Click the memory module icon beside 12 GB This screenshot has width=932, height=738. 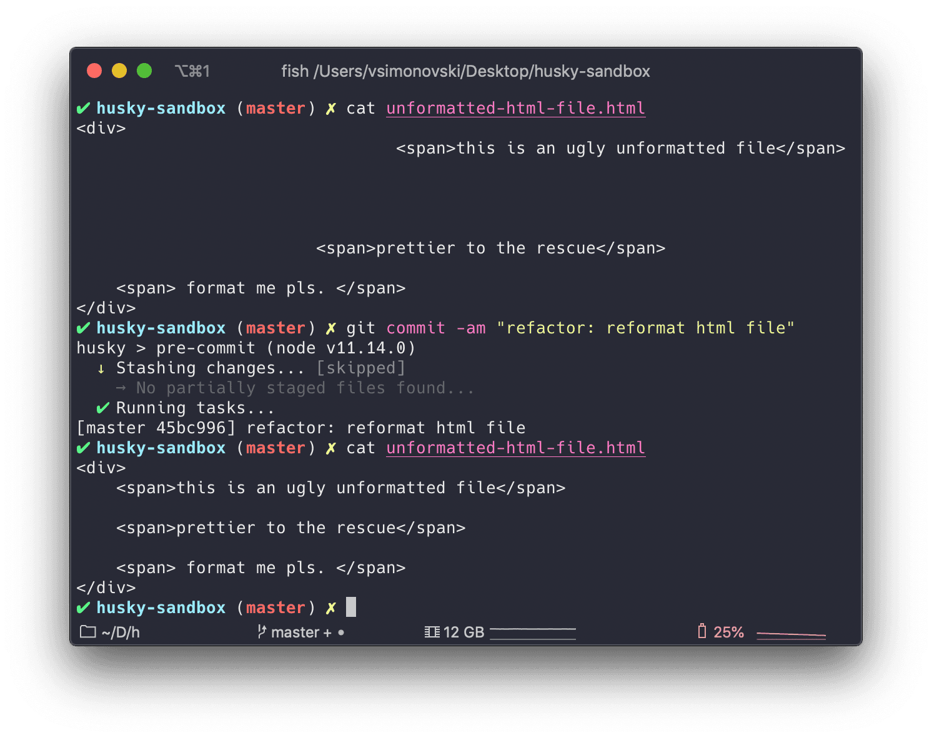click(431, 632)
